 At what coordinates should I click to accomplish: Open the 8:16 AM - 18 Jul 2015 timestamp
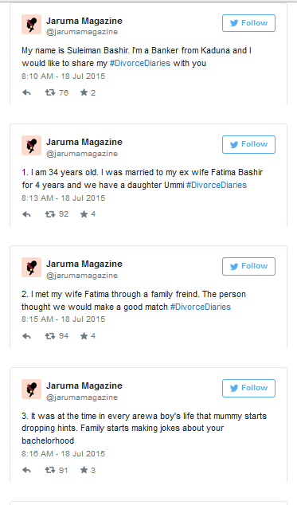click(x=64, y=454)
